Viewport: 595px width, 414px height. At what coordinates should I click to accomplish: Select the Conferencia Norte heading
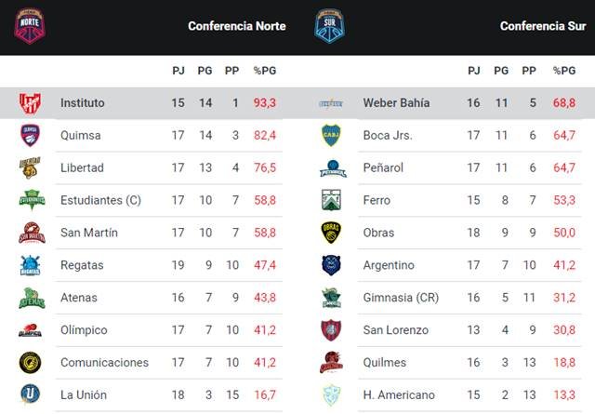(x=237, y=26)
